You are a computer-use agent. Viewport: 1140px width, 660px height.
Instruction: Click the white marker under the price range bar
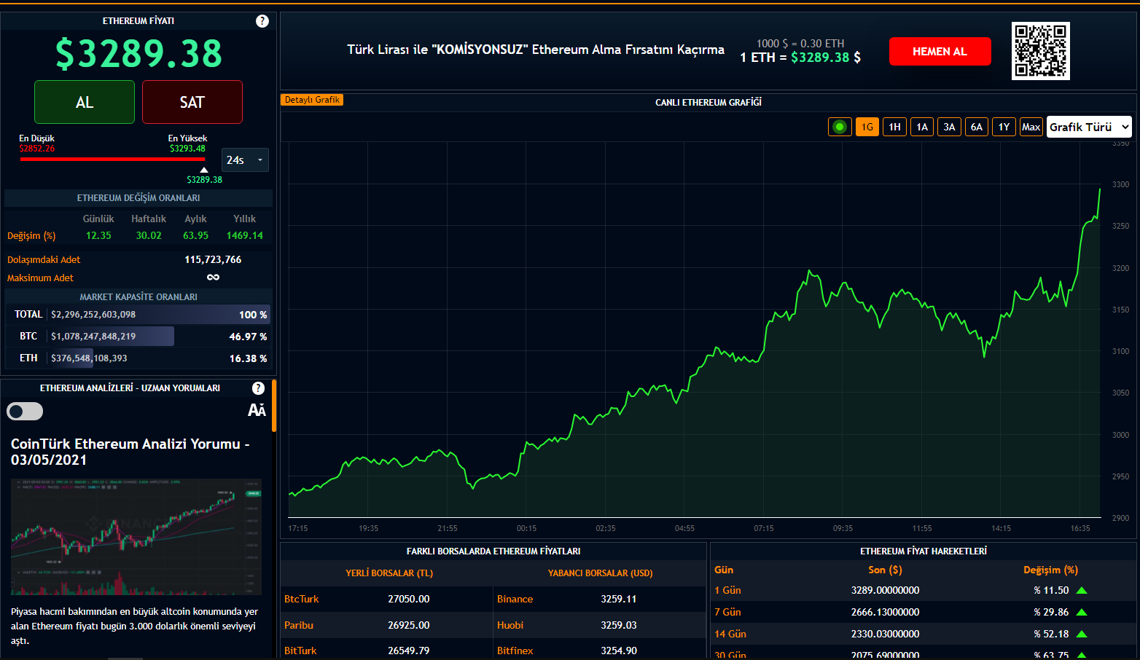(x=204, y=170)
